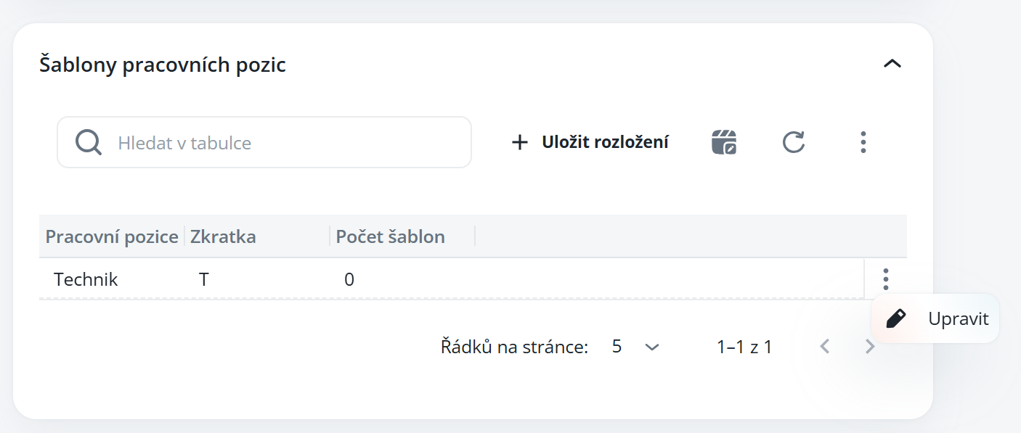Click the Počet šablon column header
The width and height of the screenshot is (1021, 433).
[391, 236]
